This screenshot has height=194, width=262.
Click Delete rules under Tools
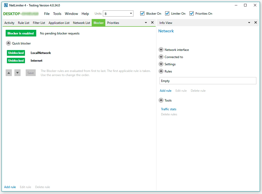[x=169, y=114]
